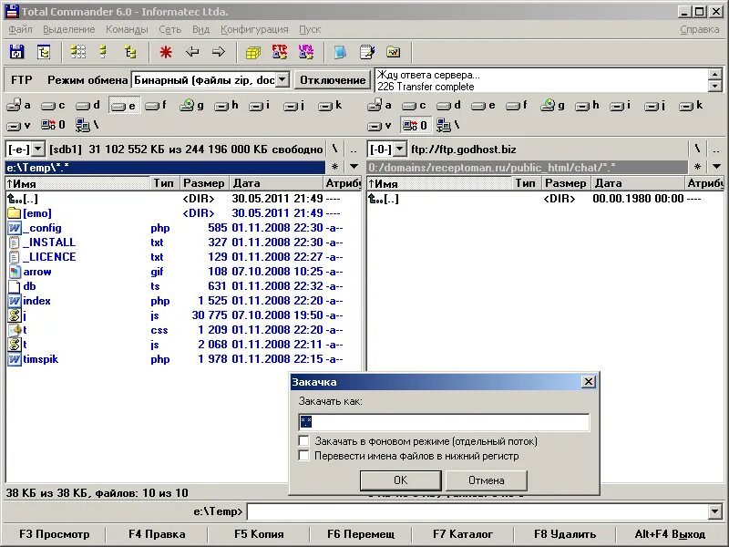The image size is (729, 547).
Task: Open the Файл menu
Action: pos(20,29)
